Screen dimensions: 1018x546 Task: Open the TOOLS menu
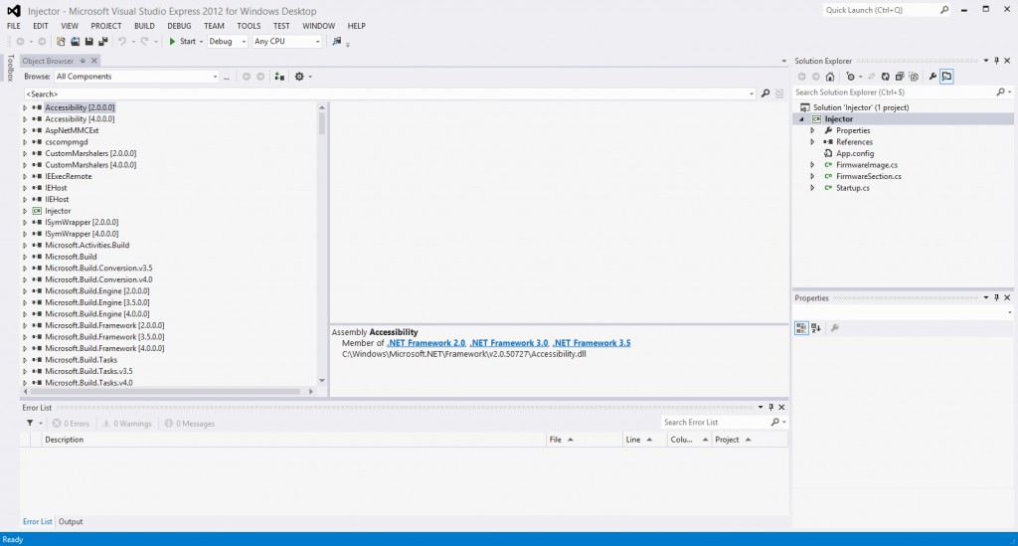pyautogui.click(x=249, y=26)
